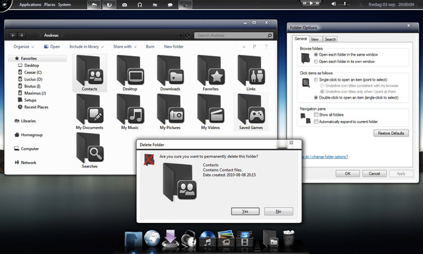This screenshot has height=254, width=423.
Task: Enable Show all folders checkbox
Action: (x=316, y=114)
